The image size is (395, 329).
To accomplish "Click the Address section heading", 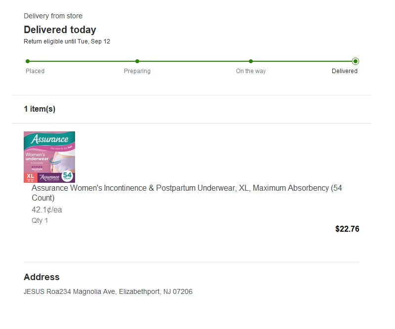I will pos(41,277).
